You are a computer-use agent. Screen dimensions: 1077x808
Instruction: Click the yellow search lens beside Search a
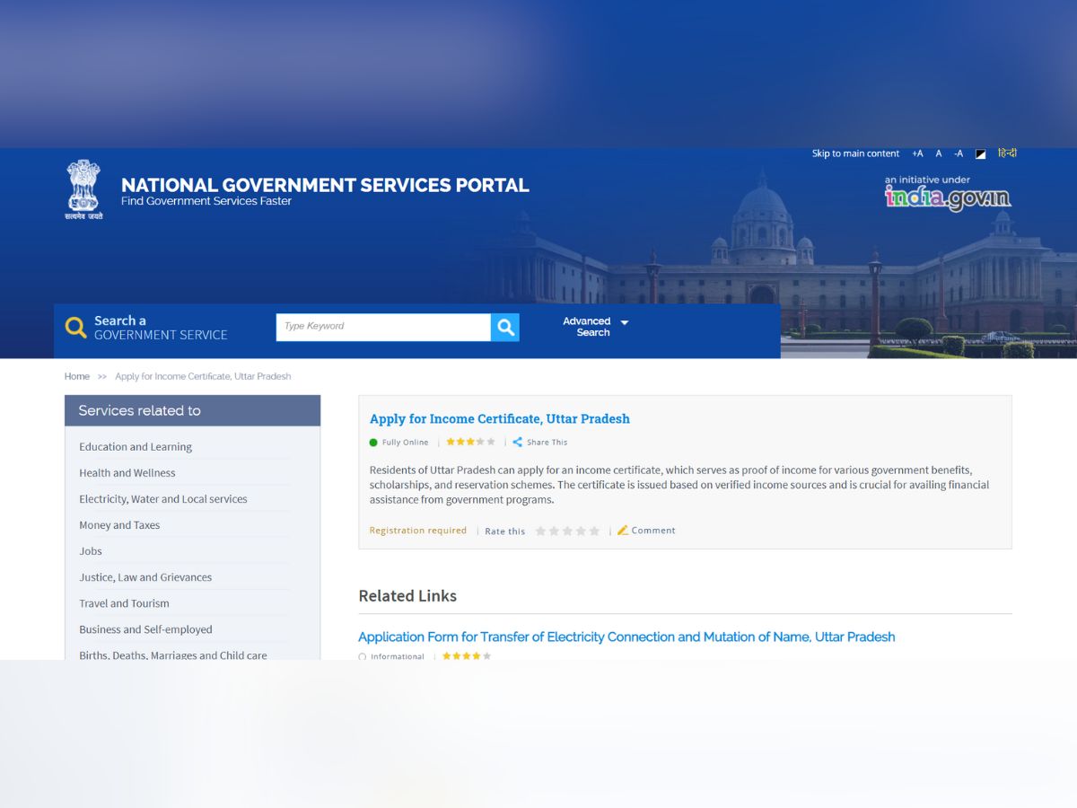tap(75, 328)
